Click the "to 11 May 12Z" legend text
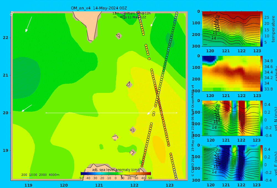Screen dimensions: 277x188 [135, 17]
